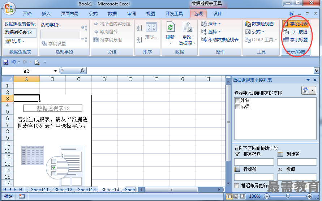Click the Row Labels (行标签) drop area
Viewport: 322px width, 201px height.
(x=254, y=177)
